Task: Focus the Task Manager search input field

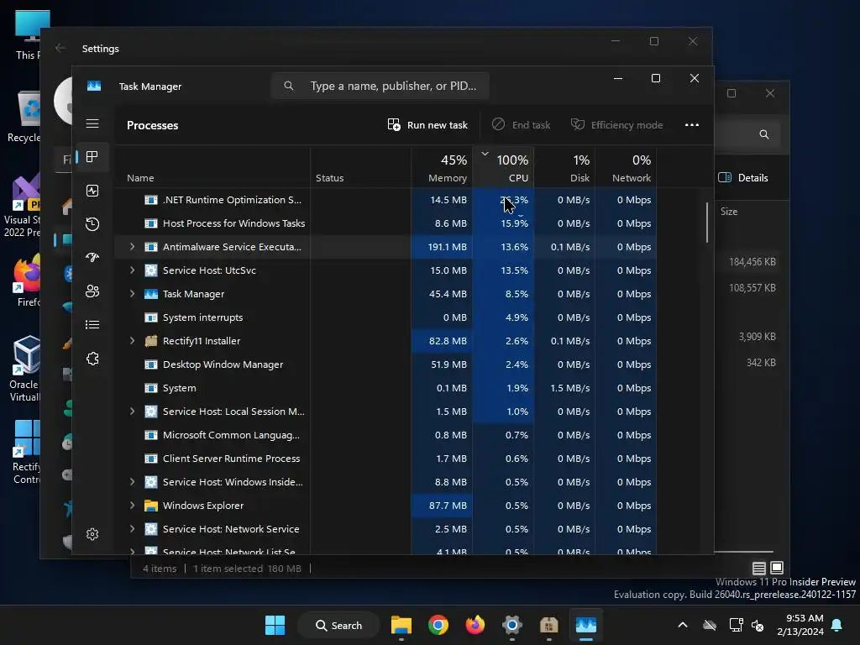Action: click(x=380, y=87)
